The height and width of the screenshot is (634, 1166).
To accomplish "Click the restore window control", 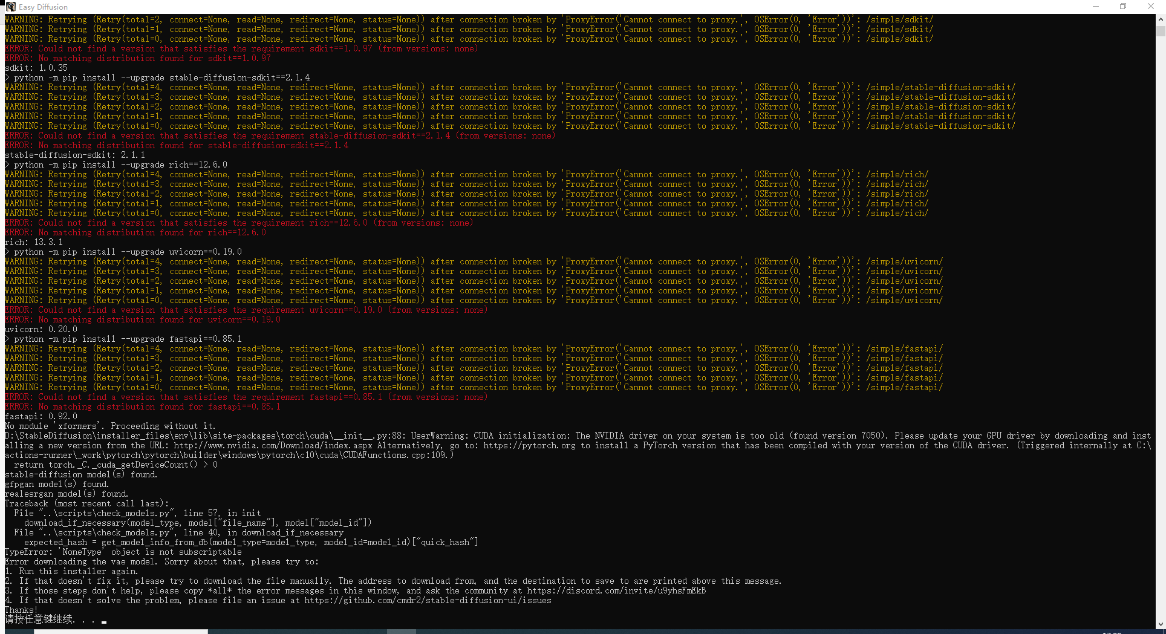I will coord(1123,6).
